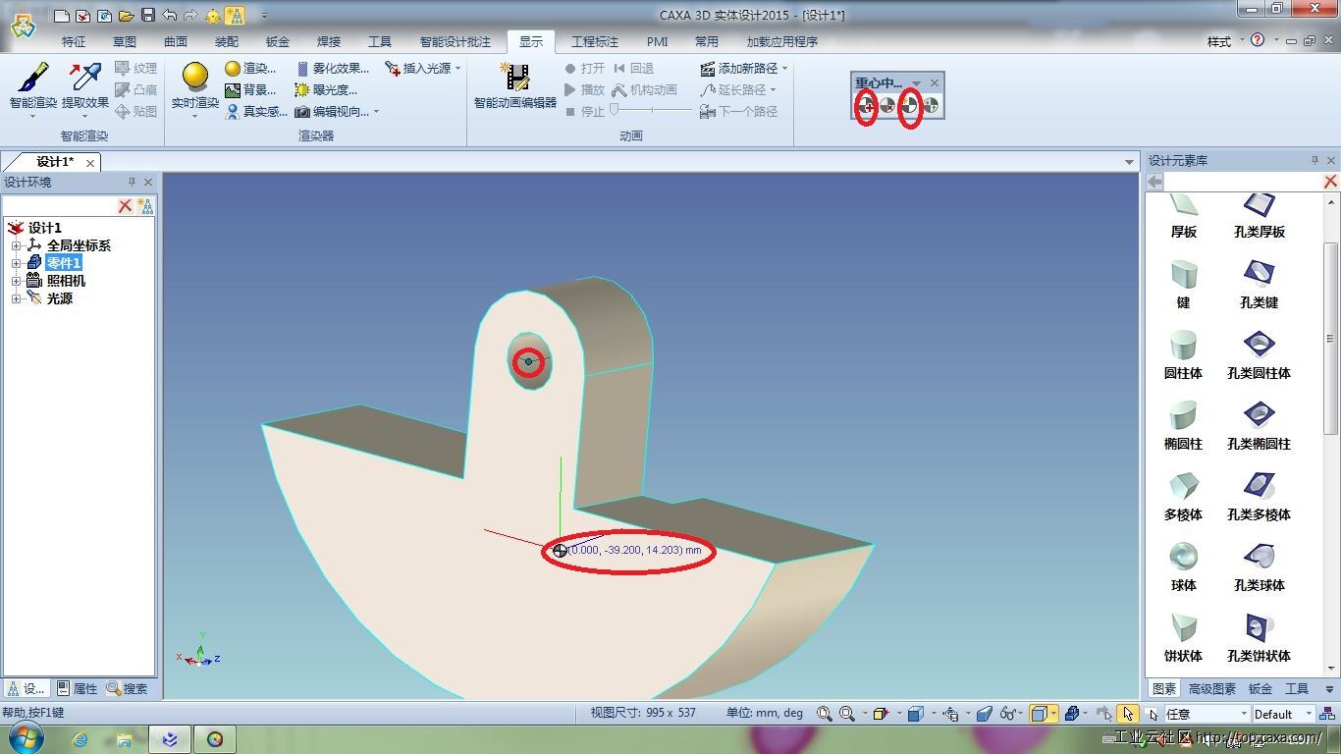Click the save icon in quick access toolbar
The image size is (1341, 754).
(147, 15)
